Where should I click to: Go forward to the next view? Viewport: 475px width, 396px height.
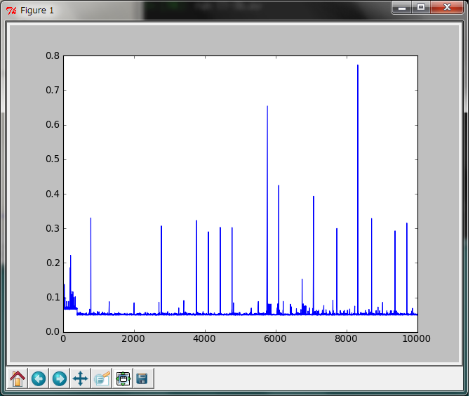pos(60,378)
